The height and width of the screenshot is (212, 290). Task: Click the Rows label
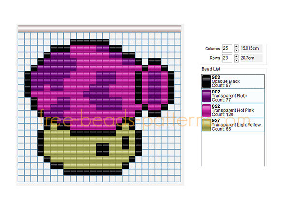coord(215,58)
